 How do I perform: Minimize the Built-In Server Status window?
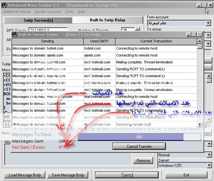click(189, 35)
